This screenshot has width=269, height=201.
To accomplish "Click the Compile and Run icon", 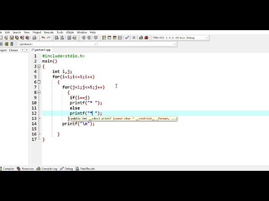I will point(115,38).
